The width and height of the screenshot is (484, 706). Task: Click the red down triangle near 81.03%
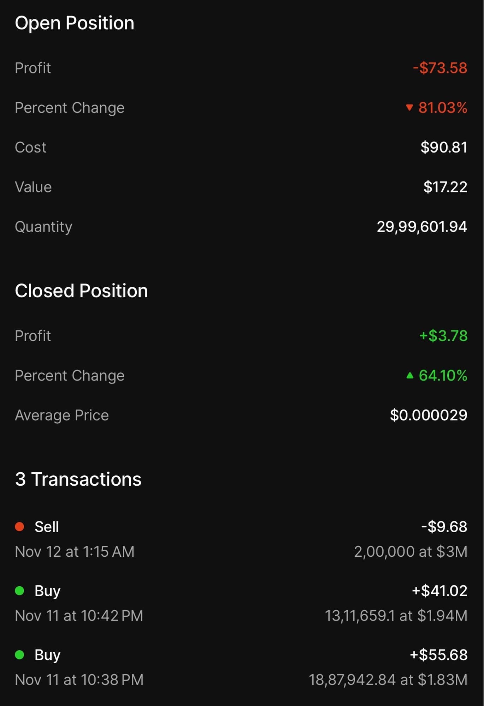point(409,107)
